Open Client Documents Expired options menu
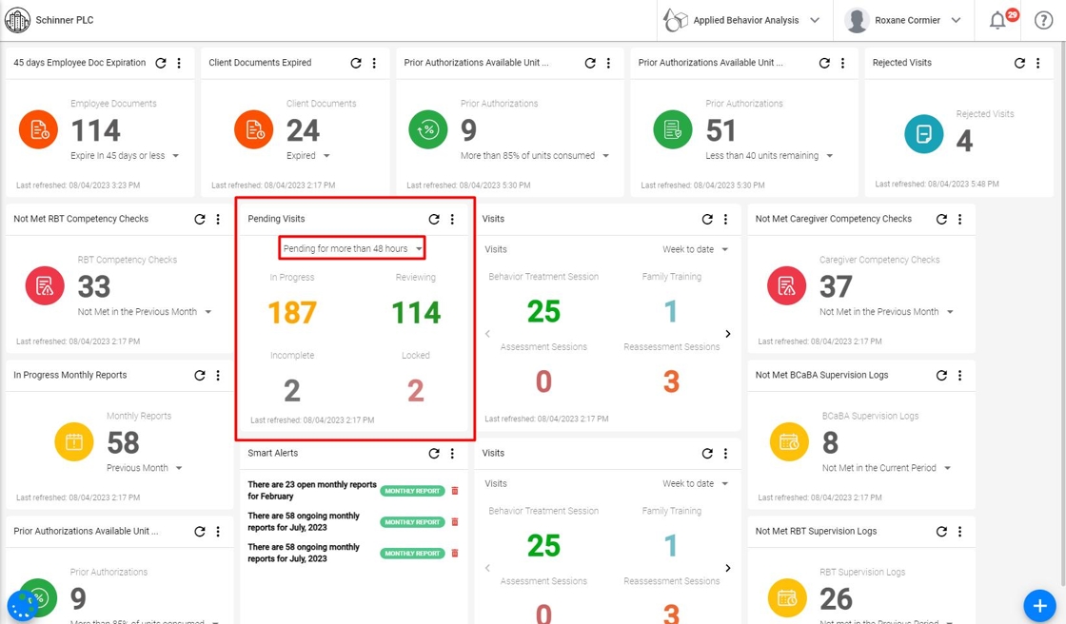The height and width of the screenshot is (624, 1066). pyautogui.click(x=375, y=63)
